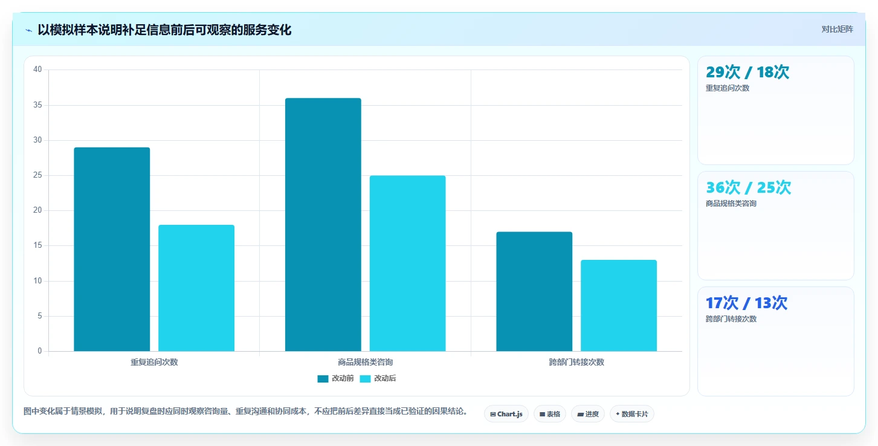This screenshot has width=878, height=446.
Task: Click the lightning icon beside the title
Action: 29,30
